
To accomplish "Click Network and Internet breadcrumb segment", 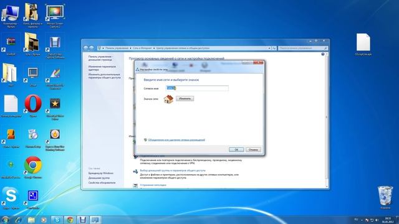I will click(142, 48).
